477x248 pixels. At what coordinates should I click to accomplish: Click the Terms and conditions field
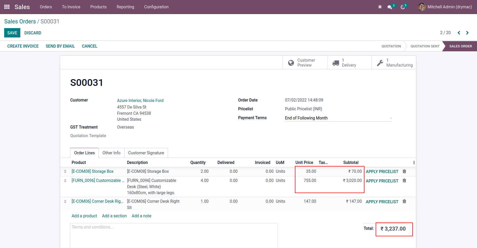(174, 234)
